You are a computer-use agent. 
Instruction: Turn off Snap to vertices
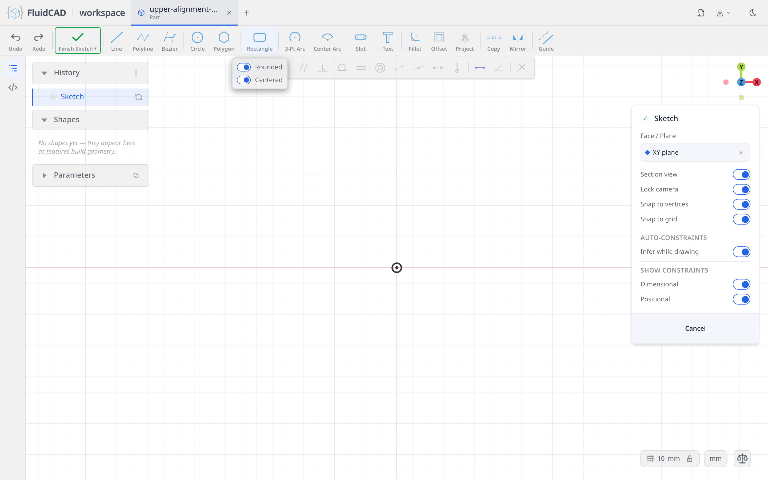coord(741,204)
